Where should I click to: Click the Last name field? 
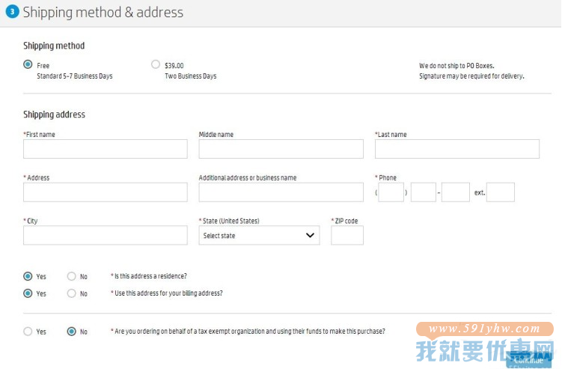tap(457, 149)
